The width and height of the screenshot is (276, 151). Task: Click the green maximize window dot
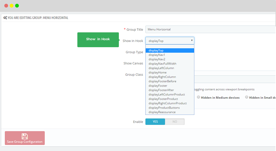[x=17, y=6]
